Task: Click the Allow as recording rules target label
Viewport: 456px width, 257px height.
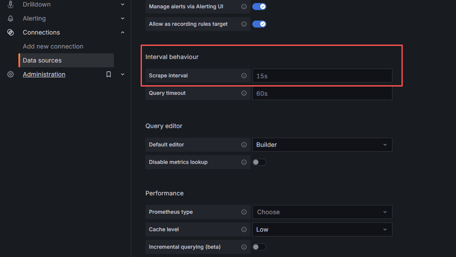Action: [x=188, y=24]
